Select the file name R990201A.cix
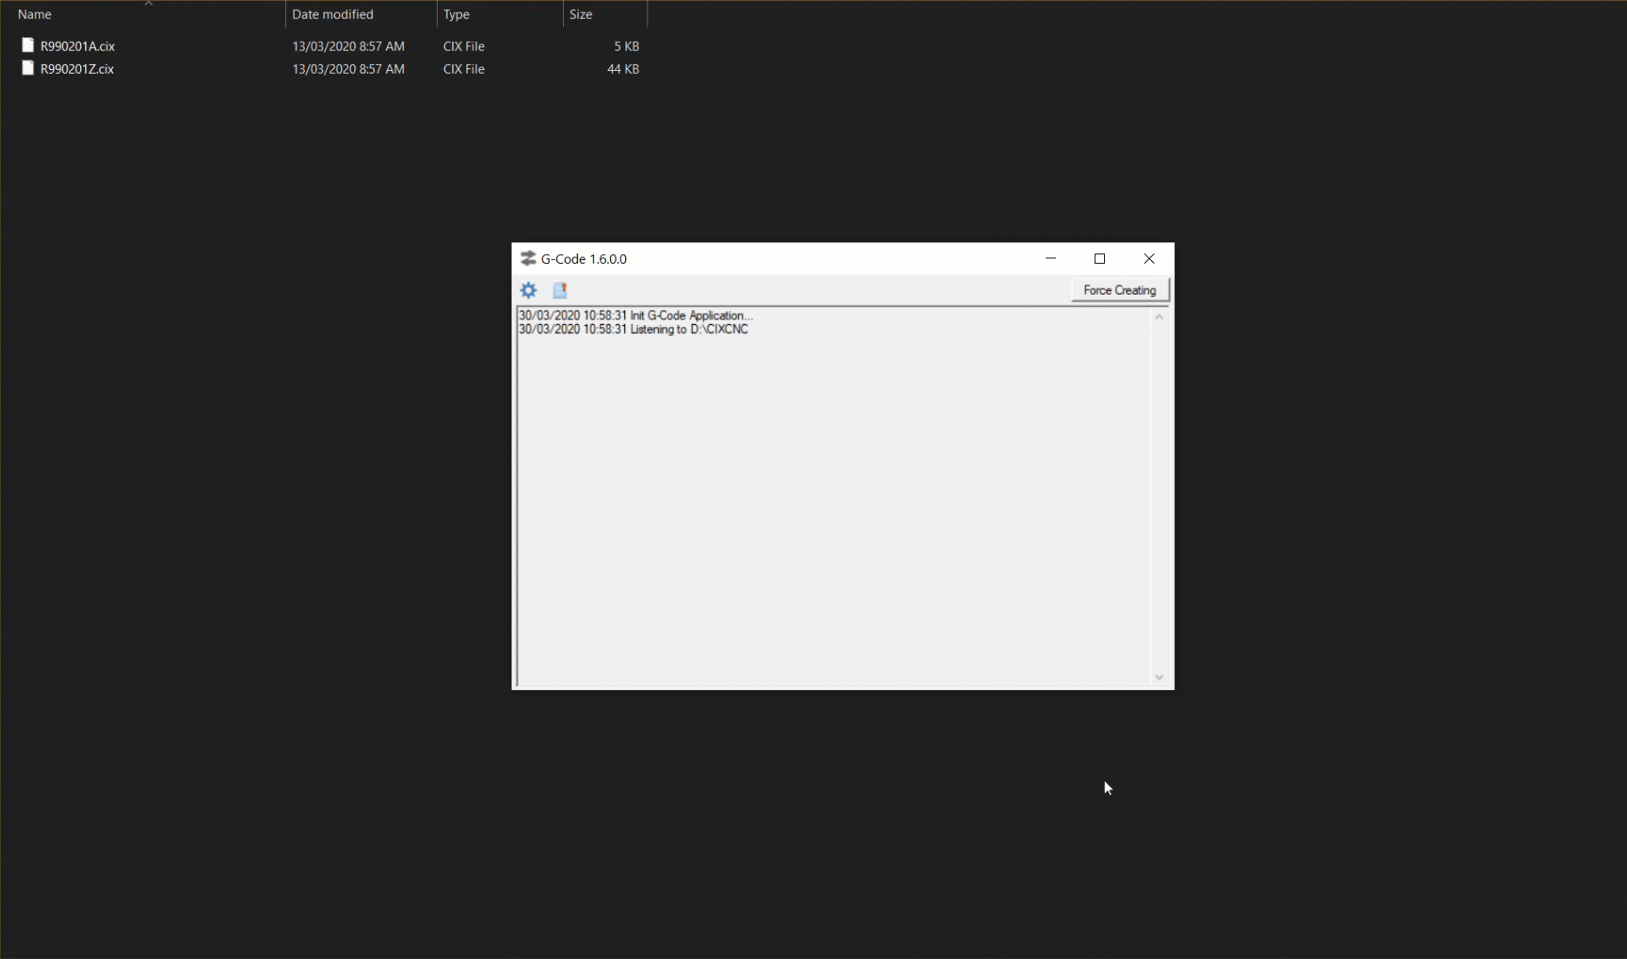 pyautogui.click(x=77, y=46)
